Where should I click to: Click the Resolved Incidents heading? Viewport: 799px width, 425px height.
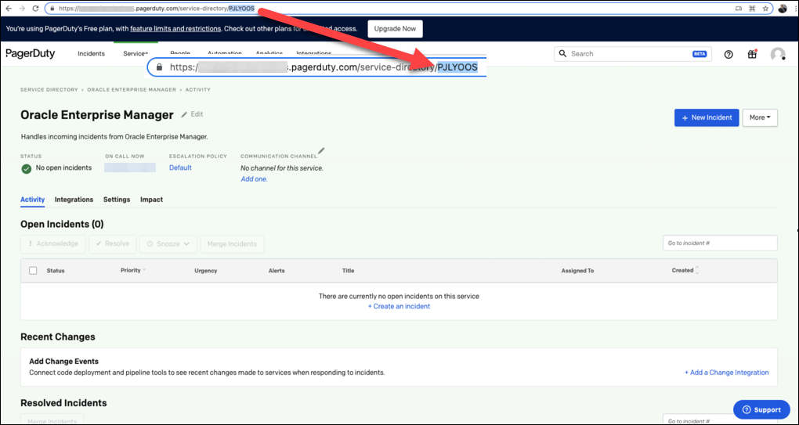click(63, 403)
